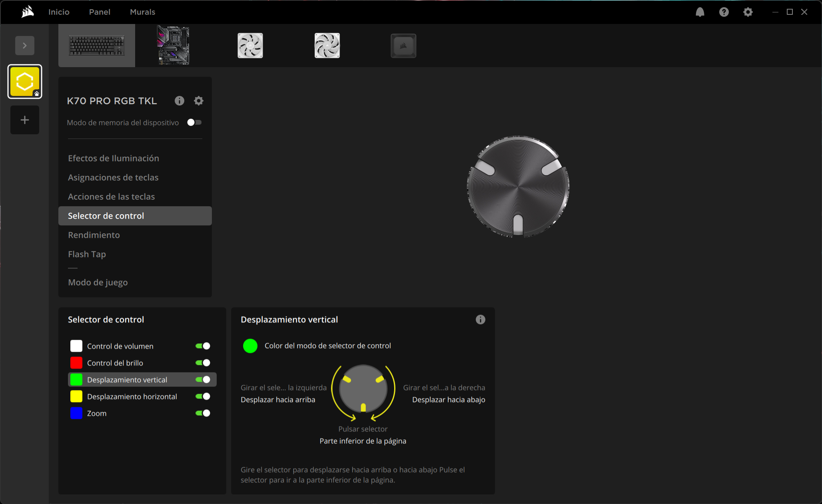Viewport: 822px width, 504px height.
Task: Change green Color del modo circle
Action: click(x=250, y=346)
